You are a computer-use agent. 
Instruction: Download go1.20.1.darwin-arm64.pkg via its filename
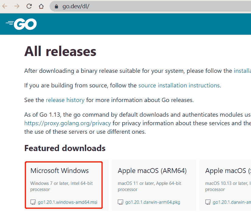coord(154,202)
